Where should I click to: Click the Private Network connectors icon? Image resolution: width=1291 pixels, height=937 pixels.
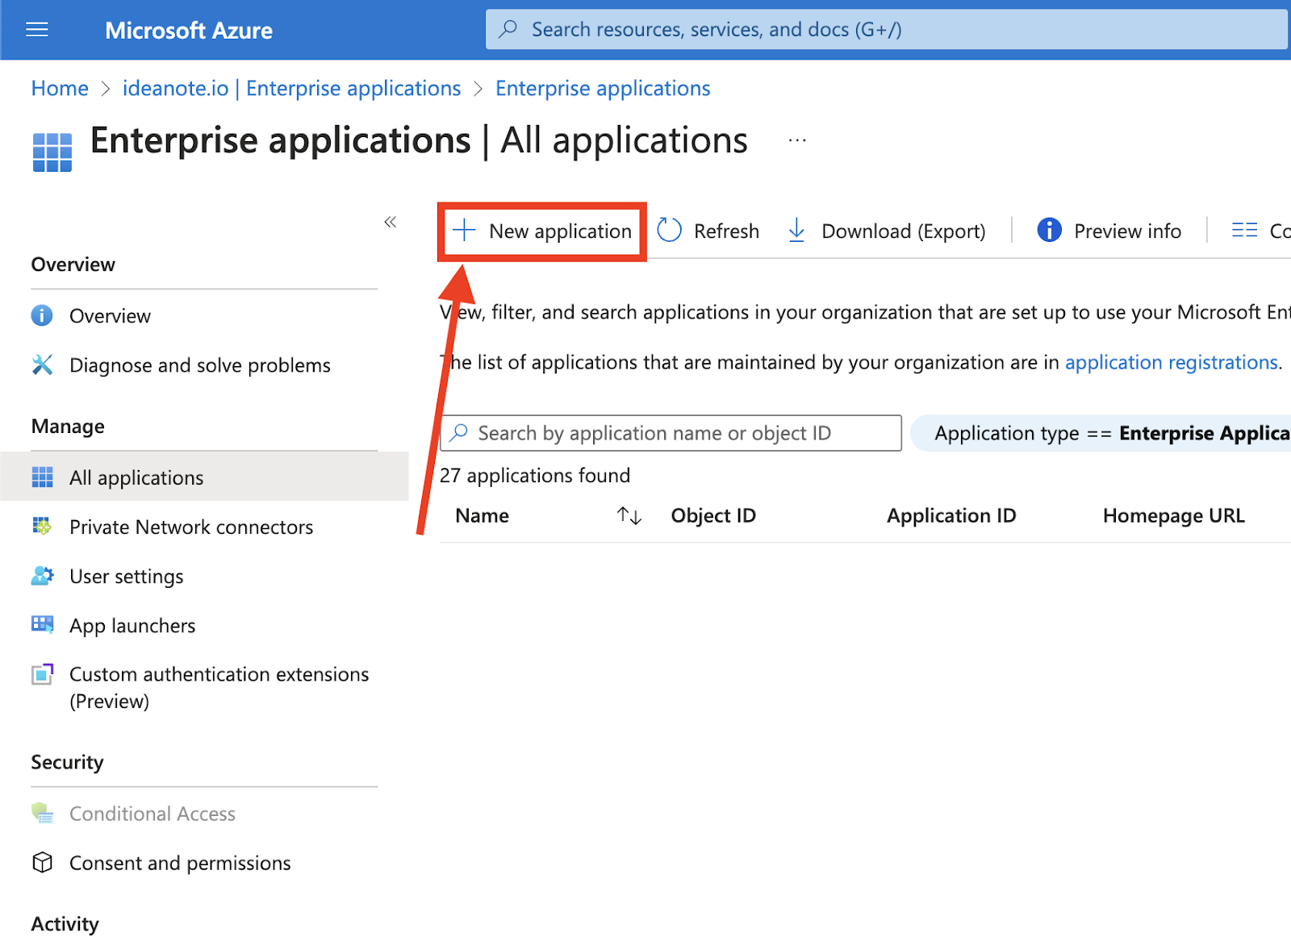tap(42, 527)
